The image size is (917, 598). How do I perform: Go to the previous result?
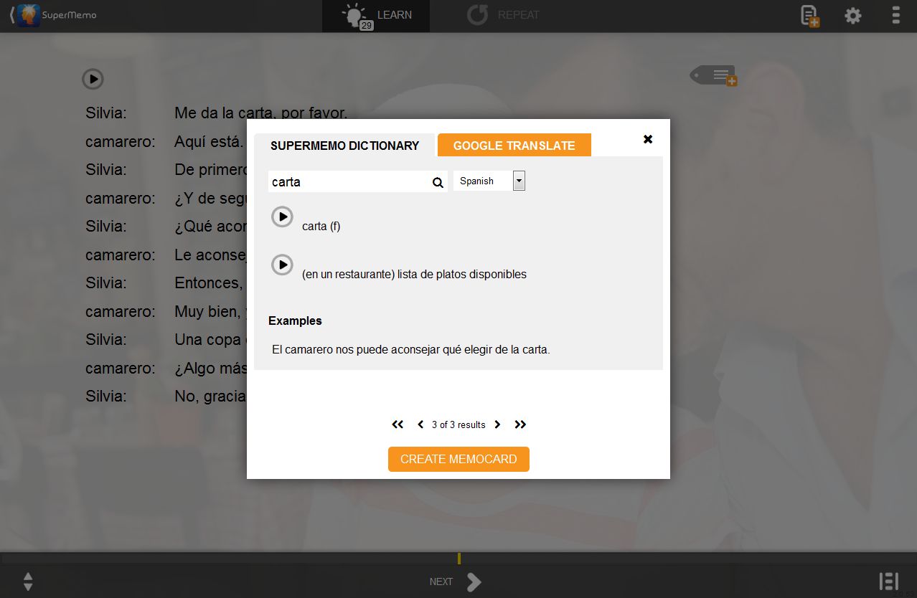pos(420,424)
